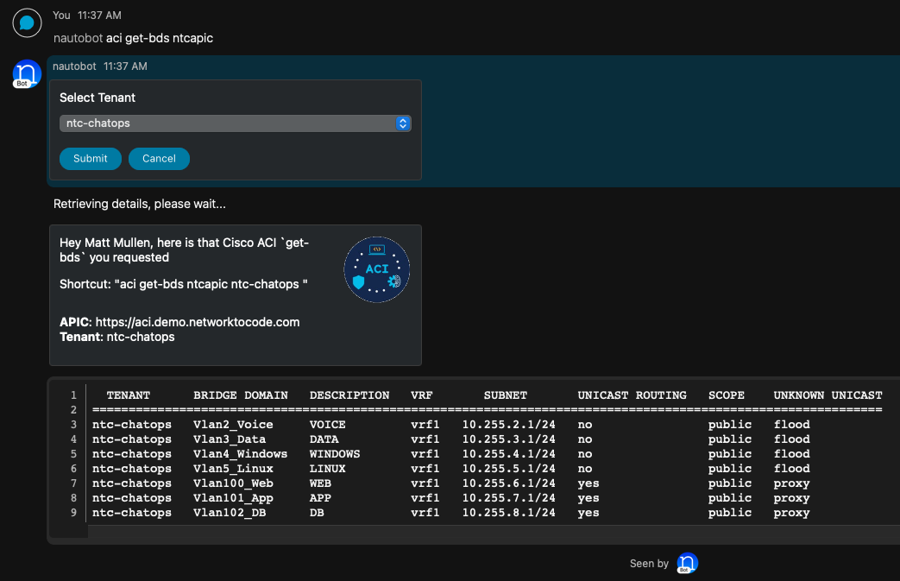The width and height of the screenshot is (900, 581).
Task: Click the Shortcut command text in the card
Action: 184,284
